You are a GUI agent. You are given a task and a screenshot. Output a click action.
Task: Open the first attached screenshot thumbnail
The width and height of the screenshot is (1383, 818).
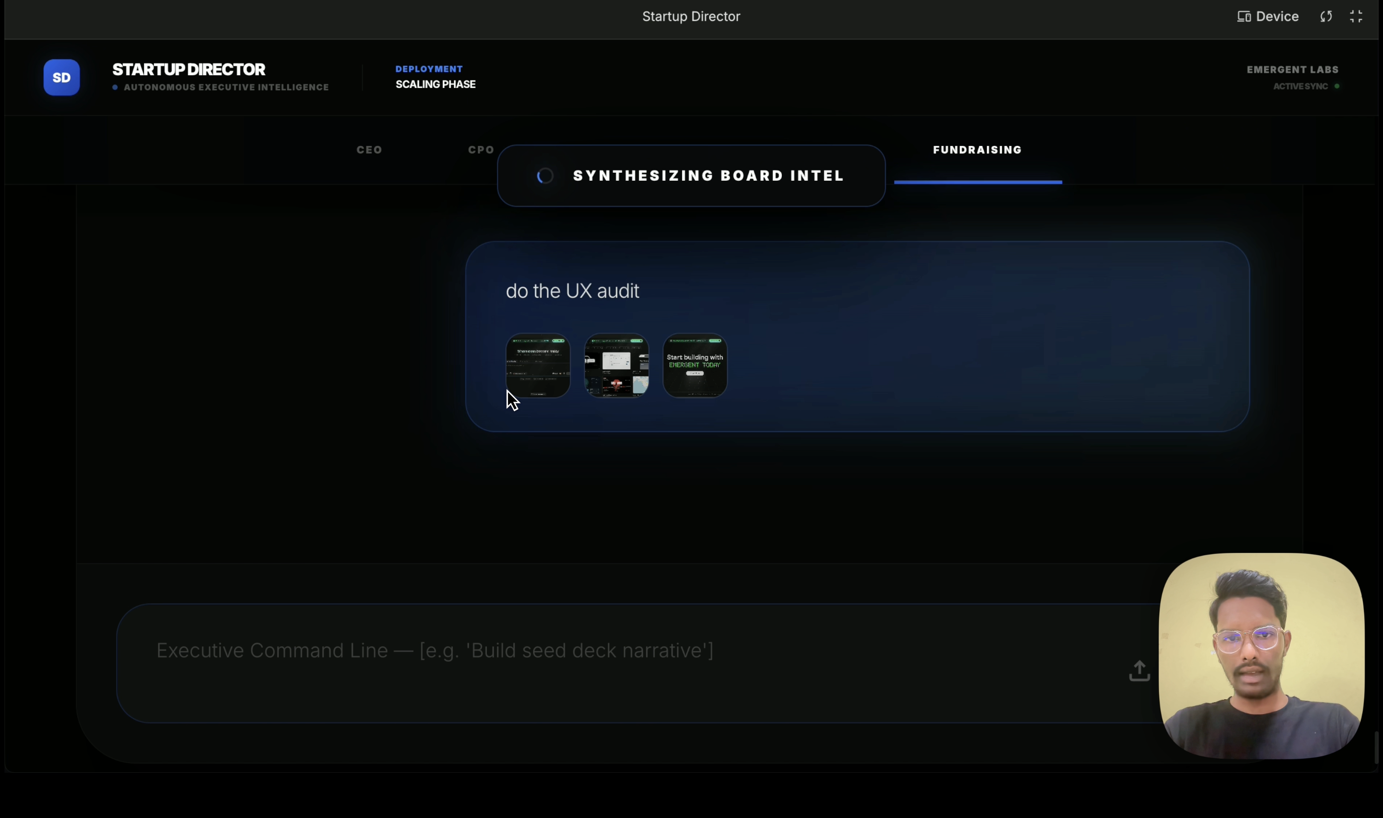pos(538,365)
